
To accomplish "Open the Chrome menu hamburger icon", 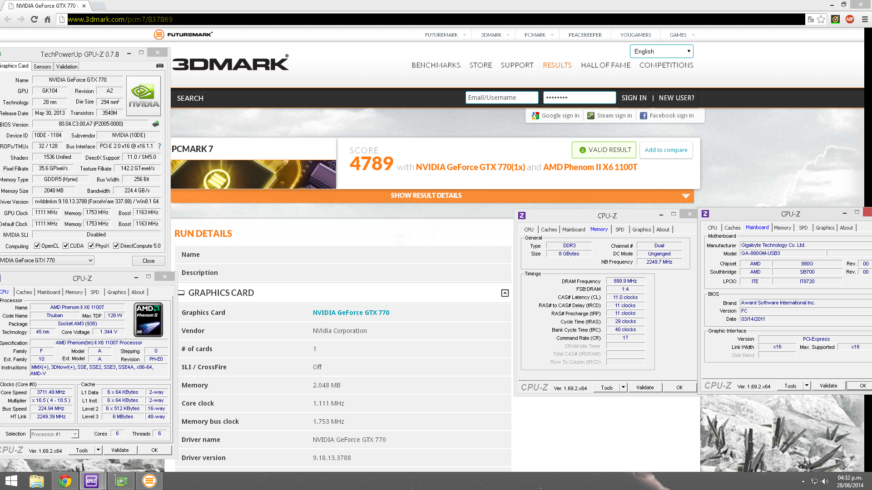I will coord(865,19).
